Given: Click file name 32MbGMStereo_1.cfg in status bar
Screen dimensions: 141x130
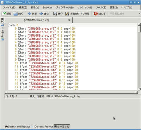Looking at the screenshot, I should [67, 97].
